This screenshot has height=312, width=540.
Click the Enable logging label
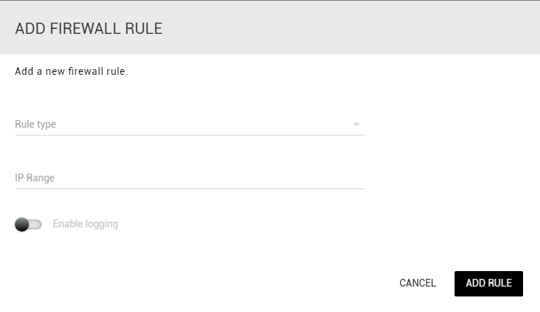point(85,224)
